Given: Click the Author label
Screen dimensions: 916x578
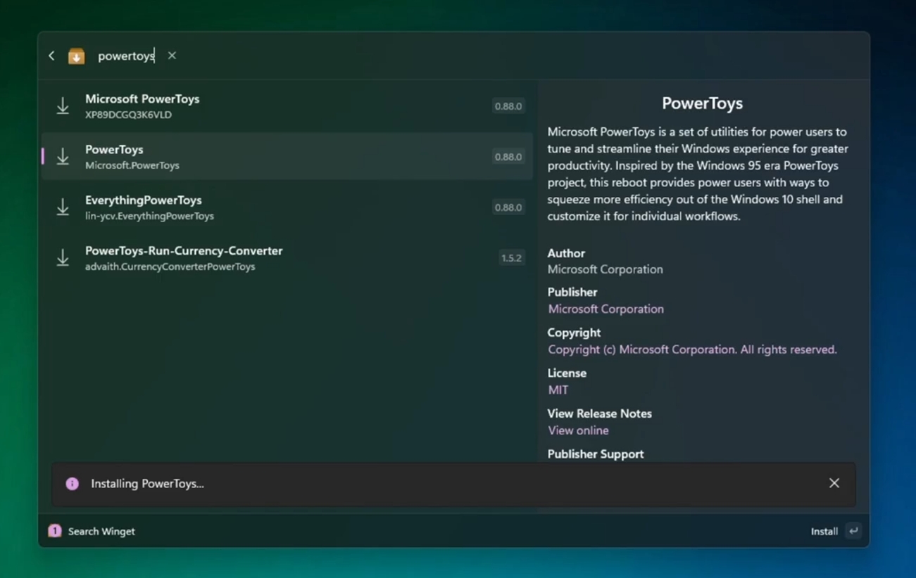Looking at the screenshot, I should tap(566, 253).
